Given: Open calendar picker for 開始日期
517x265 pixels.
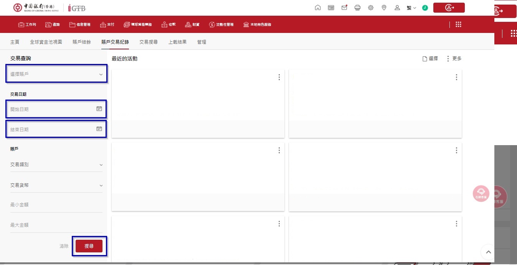Looking at the screenshot, I should coord(99,109).
